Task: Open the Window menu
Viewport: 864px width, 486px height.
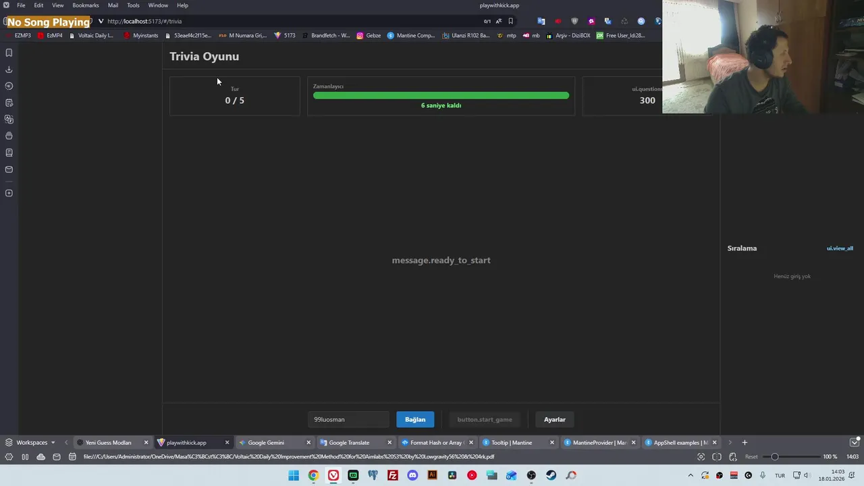Action: tap(158, 5)
